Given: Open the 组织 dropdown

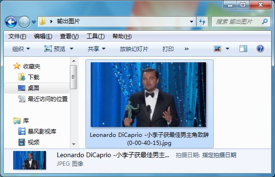Looking at the screenshot, I should [x=21, y=49].
